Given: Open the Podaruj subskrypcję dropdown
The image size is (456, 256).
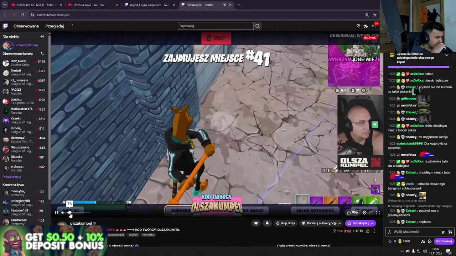Looking at the screenshot, I should 321,223.
